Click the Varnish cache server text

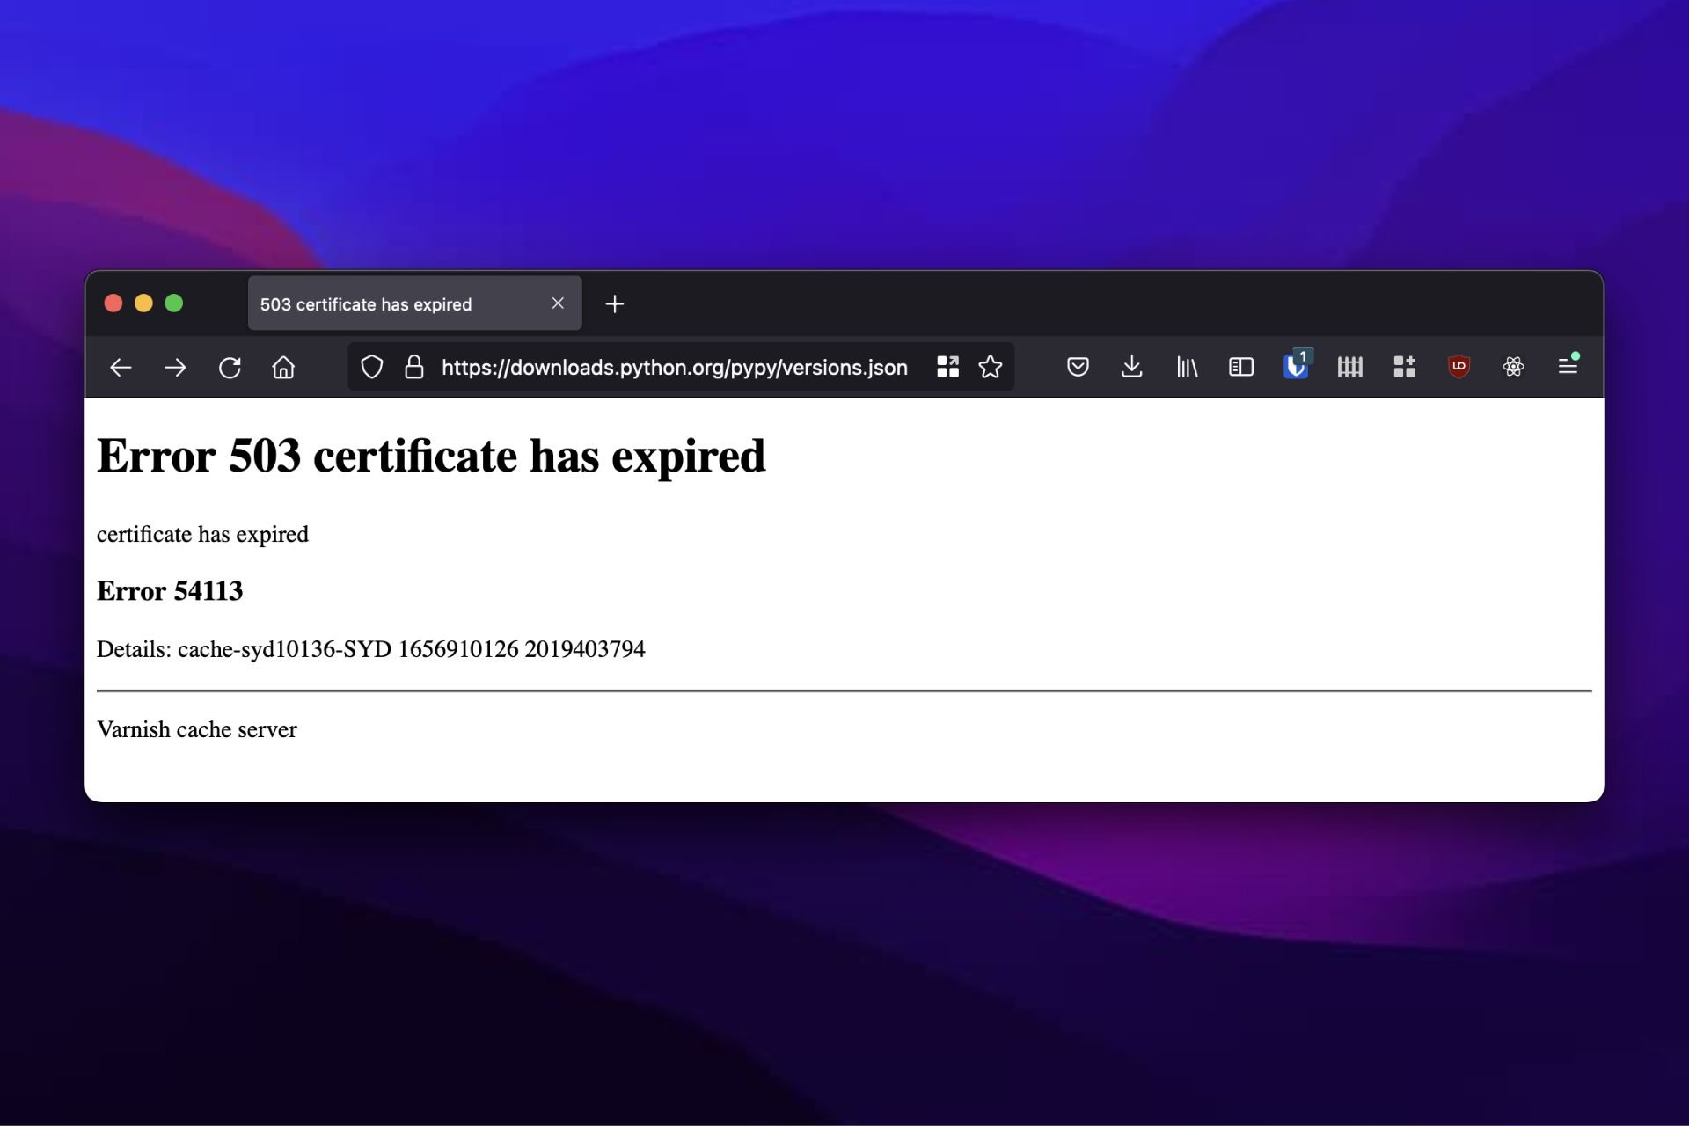(197, 730)
